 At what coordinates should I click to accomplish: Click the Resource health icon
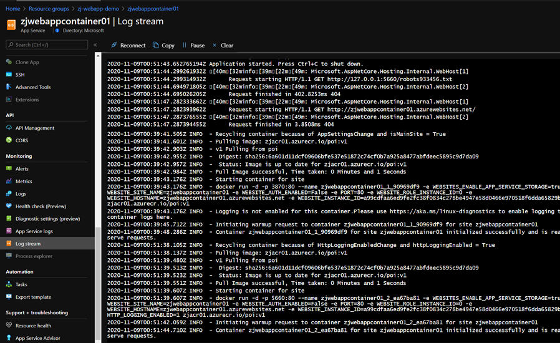(x=9, y=325)
